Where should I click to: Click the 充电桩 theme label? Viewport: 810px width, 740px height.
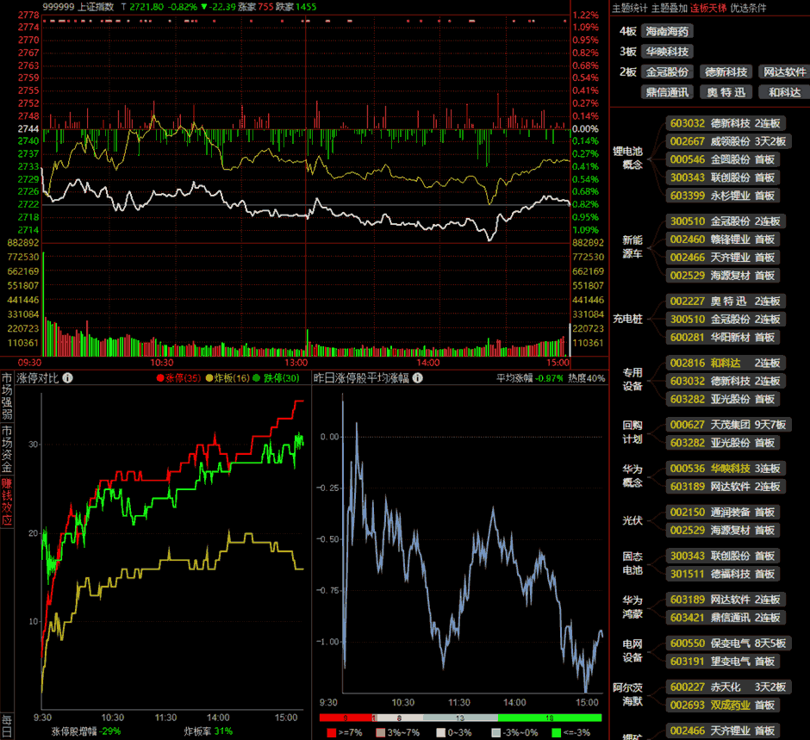coord(627,319)
